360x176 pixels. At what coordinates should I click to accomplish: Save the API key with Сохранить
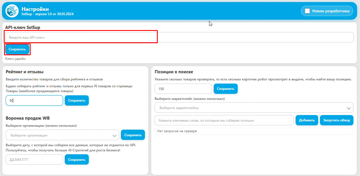pos(17,49)
